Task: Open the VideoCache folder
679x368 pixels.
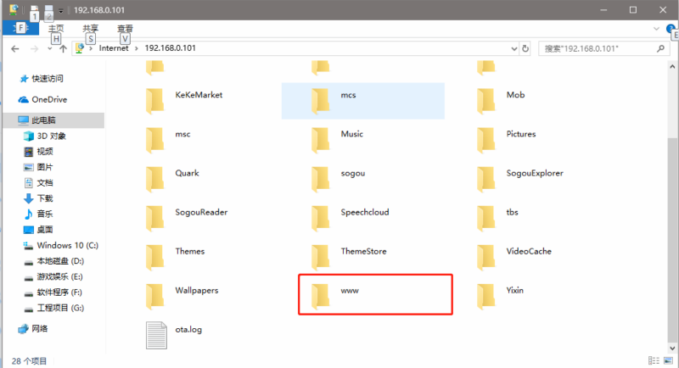Action: tap(528, 251)
